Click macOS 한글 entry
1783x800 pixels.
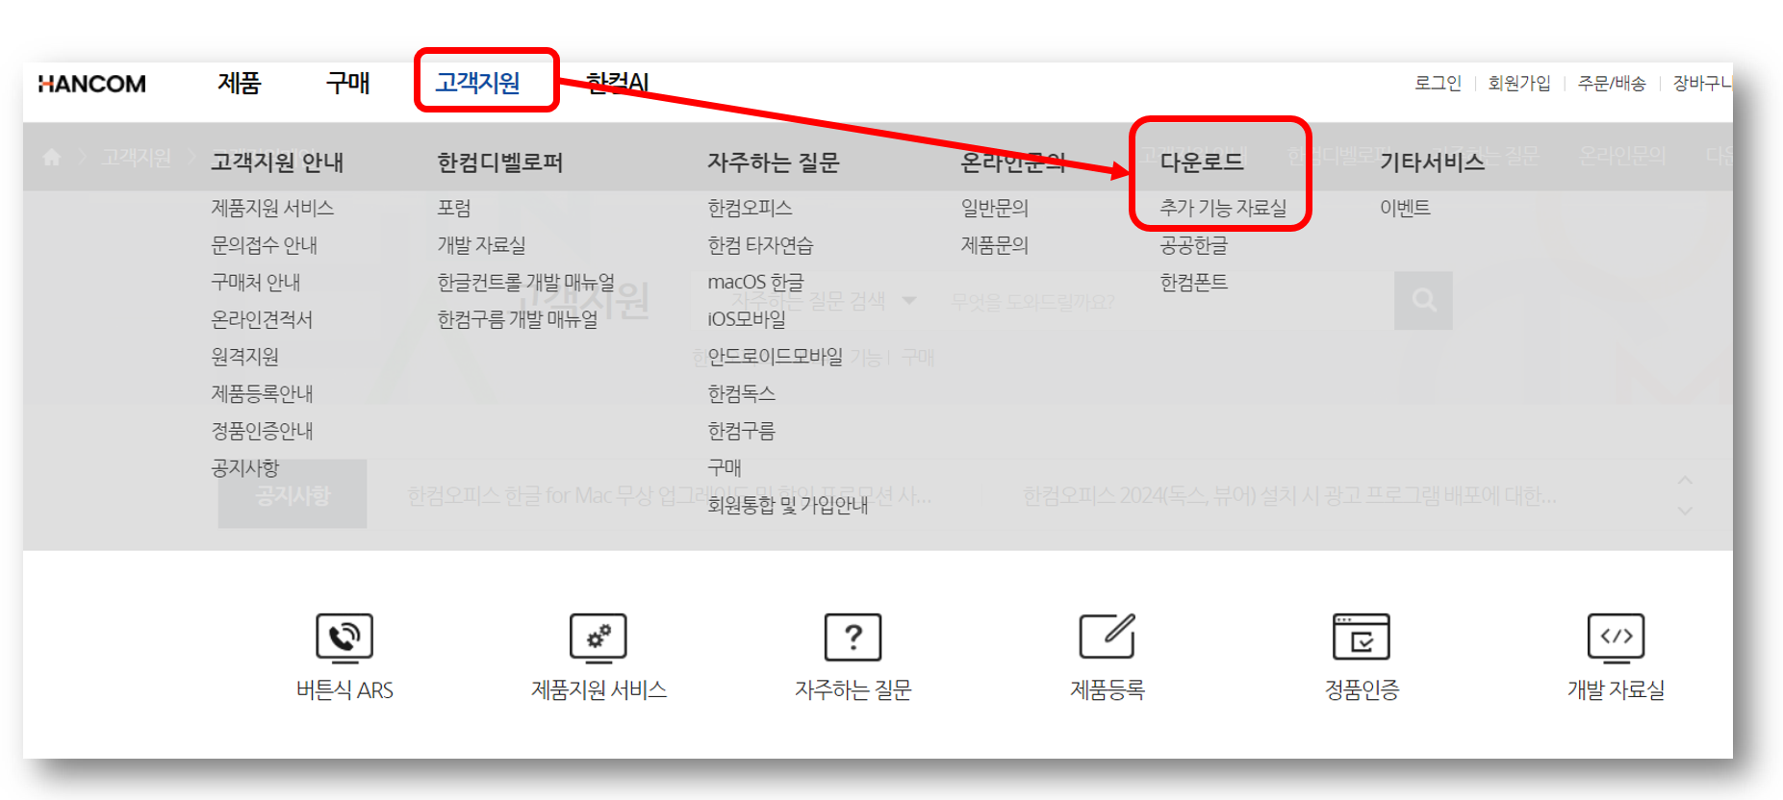[755, 282]
